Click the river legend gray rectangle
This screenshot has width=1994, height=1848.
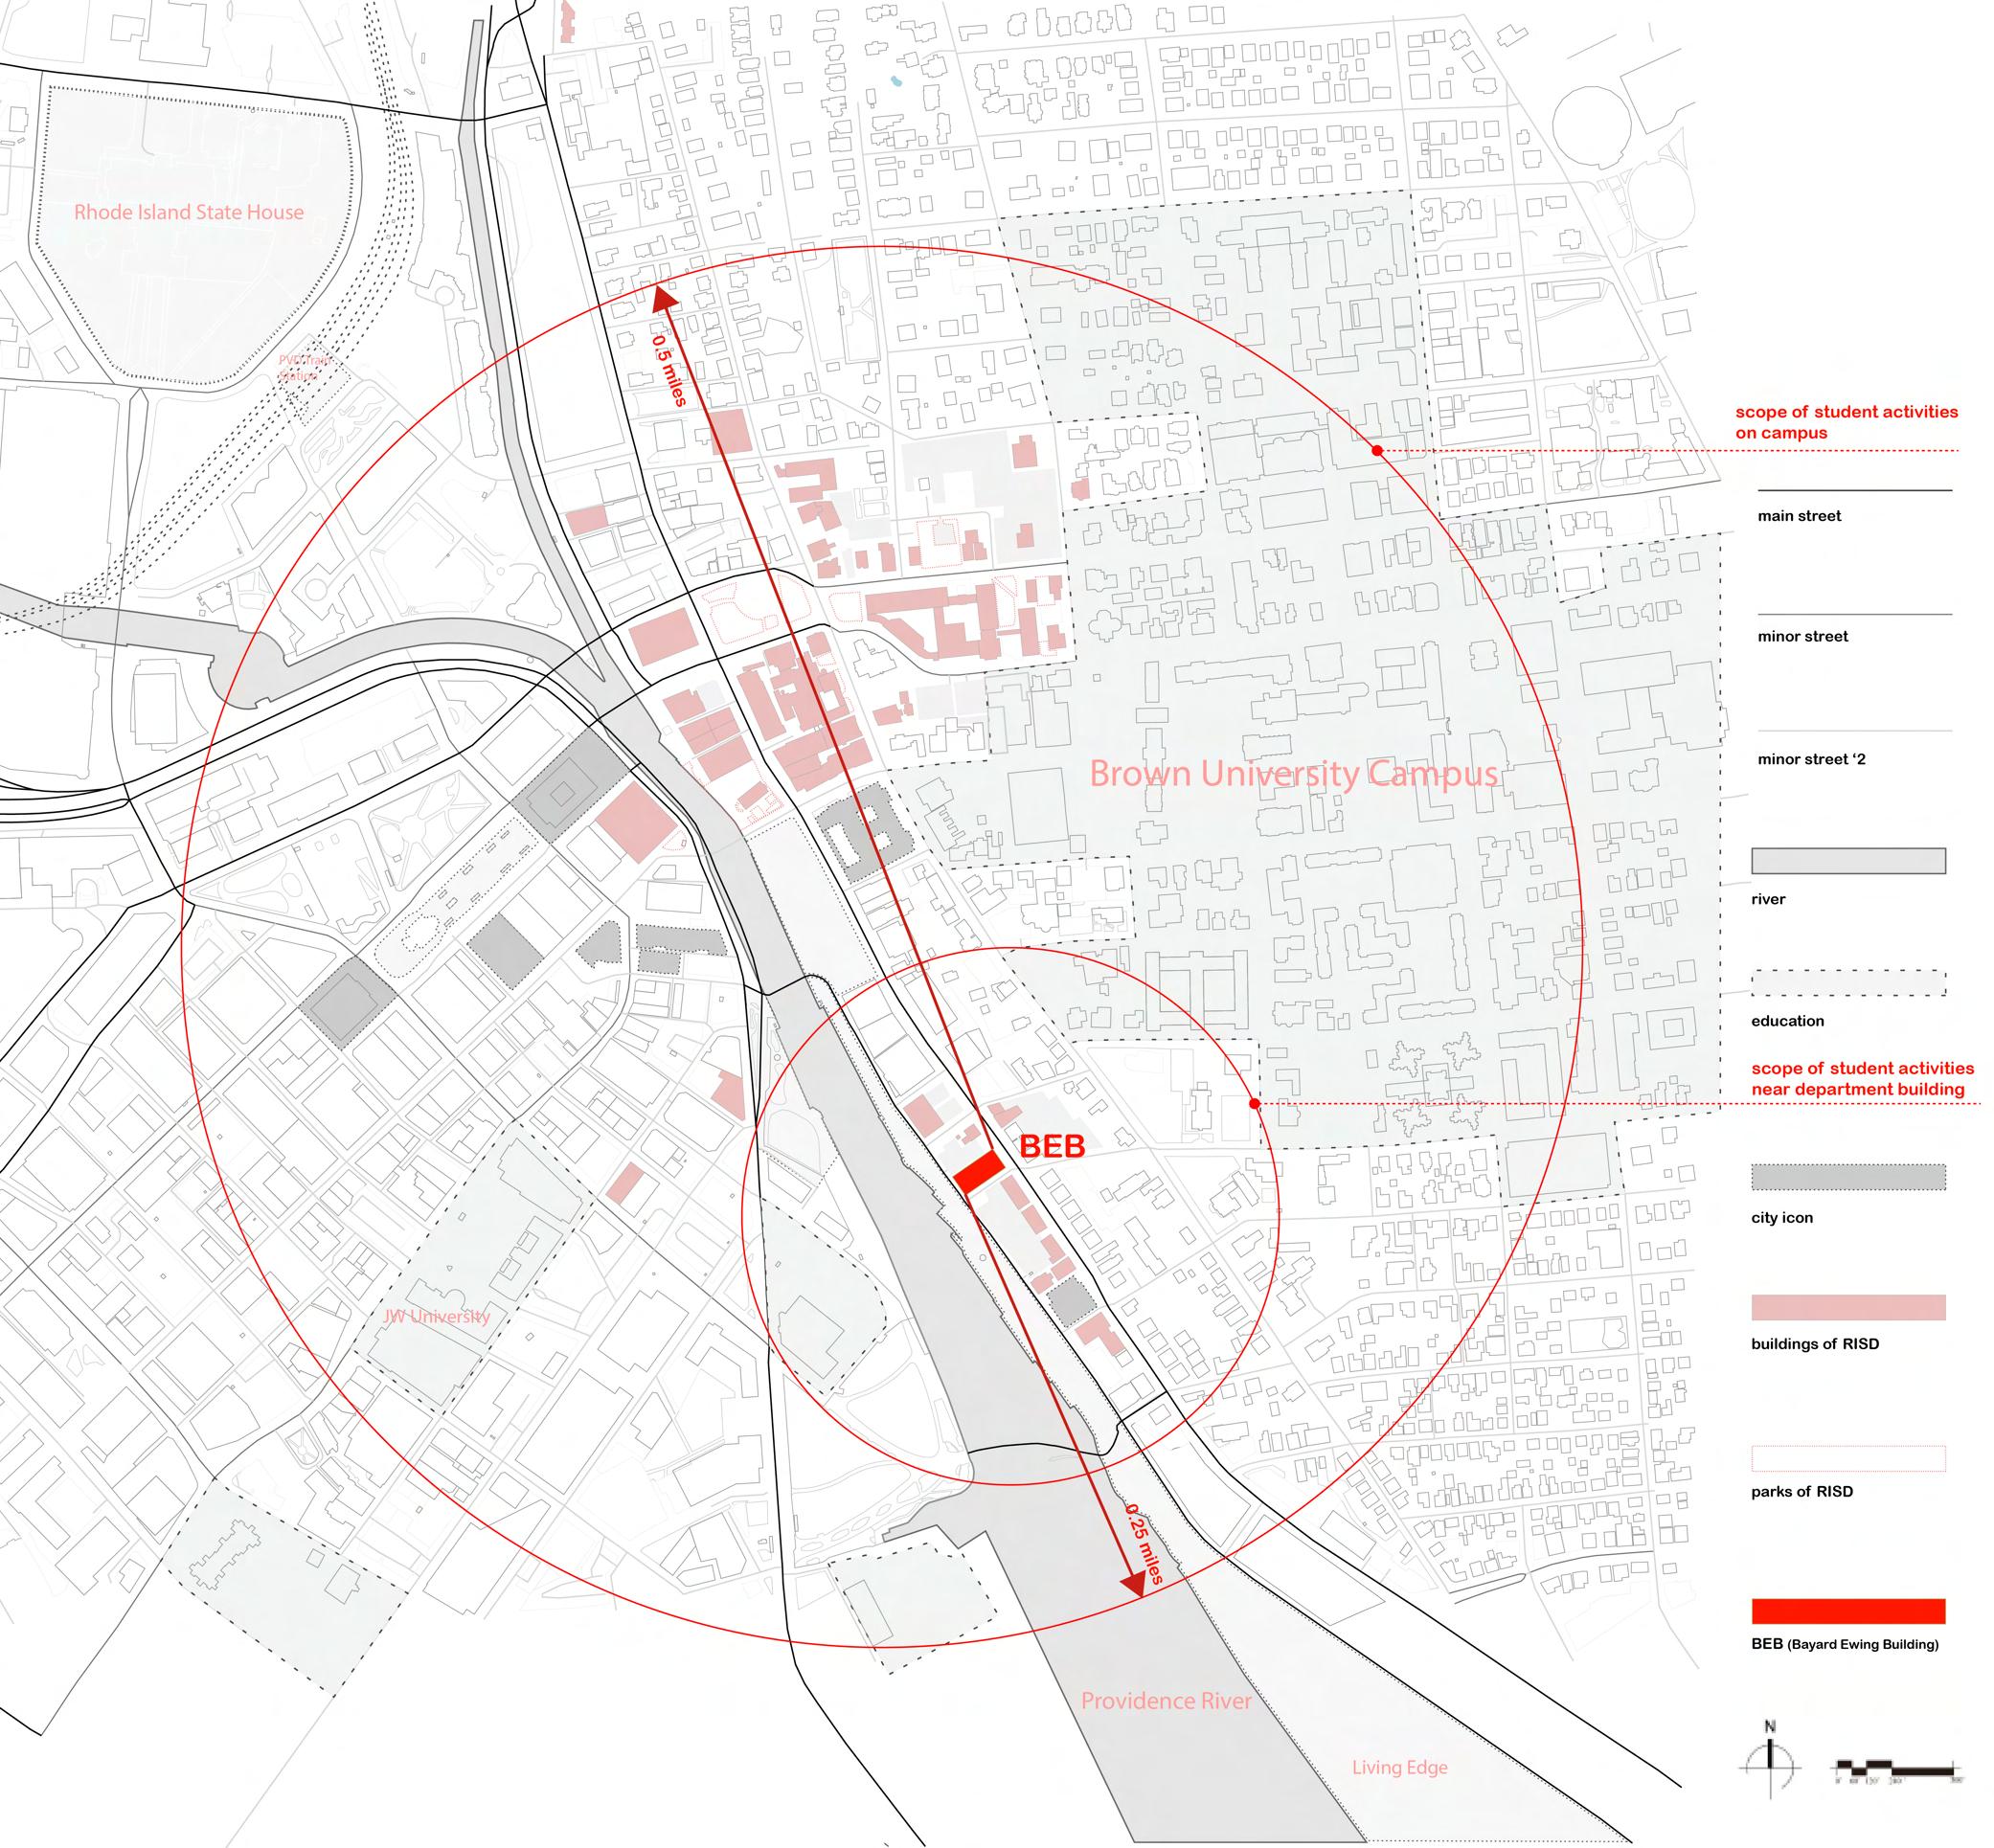1848,861
